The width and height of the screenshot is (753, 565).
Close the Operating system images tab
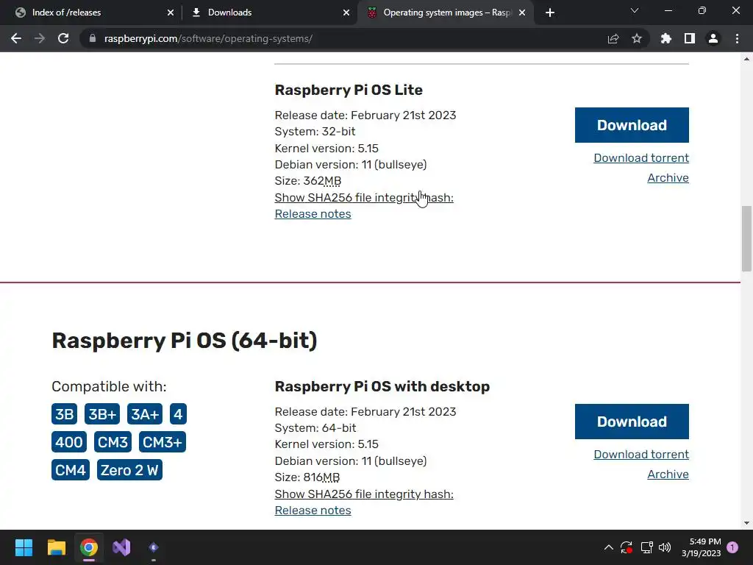click(x=522, y=13)
